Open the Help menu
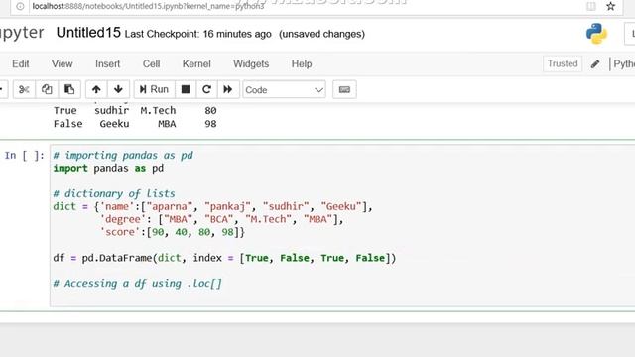Image resolution: width=635 pixels, height=357 pixels. 302,63
